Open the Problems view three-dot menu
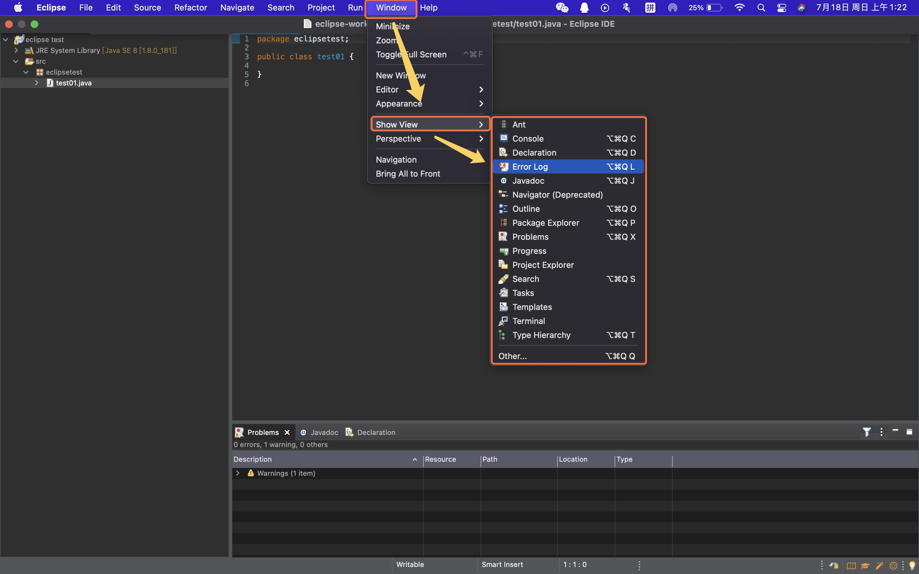 coord(881,432)
